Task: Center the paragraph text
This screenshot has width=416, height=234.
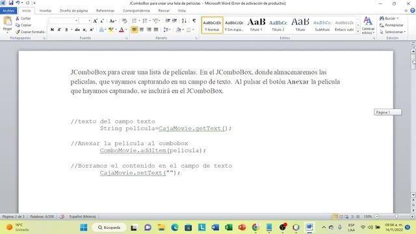Action: [x=142, y=30]
